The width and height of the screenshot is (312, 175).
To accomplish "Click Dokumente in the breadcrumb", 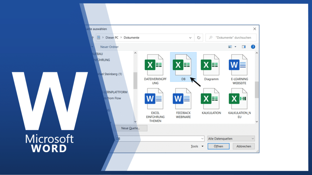I will click(x=132, y=37).
